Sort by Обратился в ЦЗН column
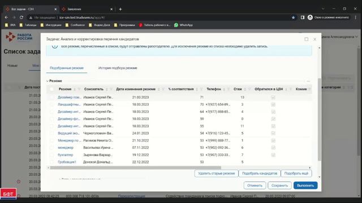Viewport: 362px width, 203px height. pos(286,89)
